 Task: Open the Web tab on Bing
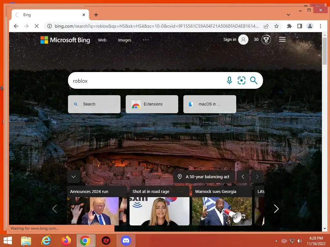coord(102,40)
